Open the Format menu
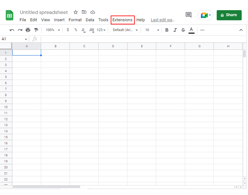 75,20
